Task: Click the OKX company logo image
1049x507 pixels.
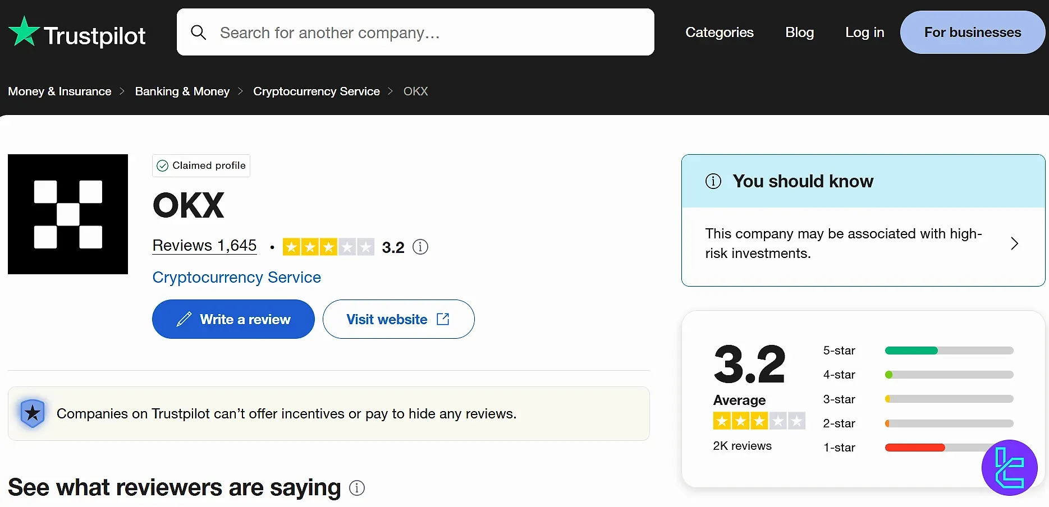Action: pyautogui.click(x=68, y=214)
